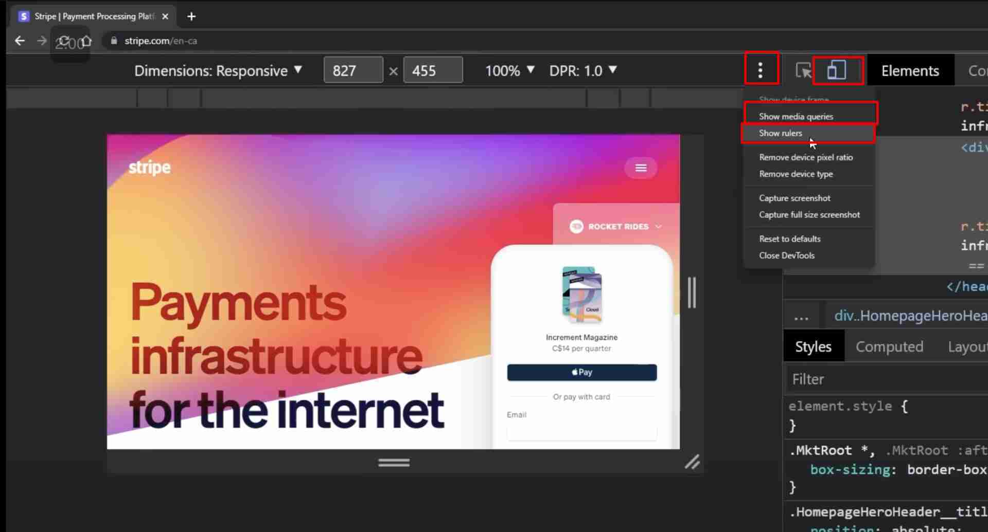
Task: Select div.HomepageHeroHea breadcrumb
Action: point(910,316)
